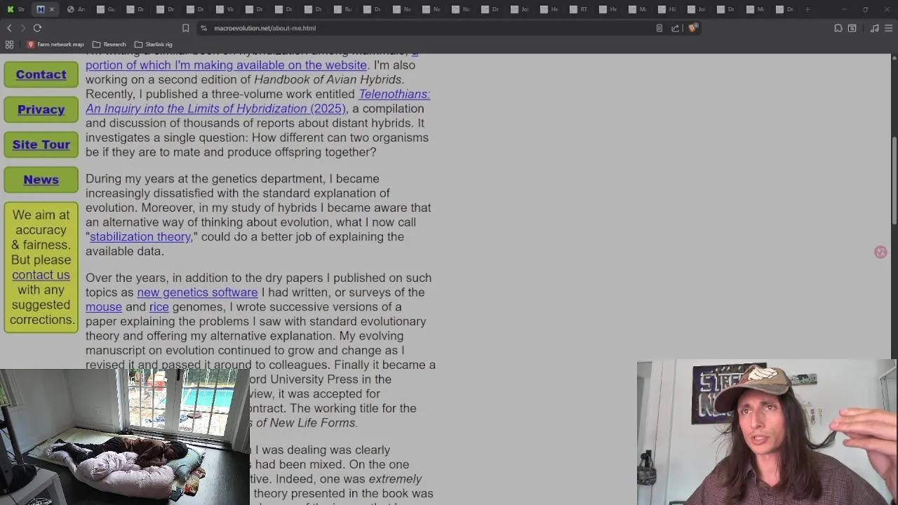Switch to the Gu tab
The image size is (898, 505).
pos(106,9)
